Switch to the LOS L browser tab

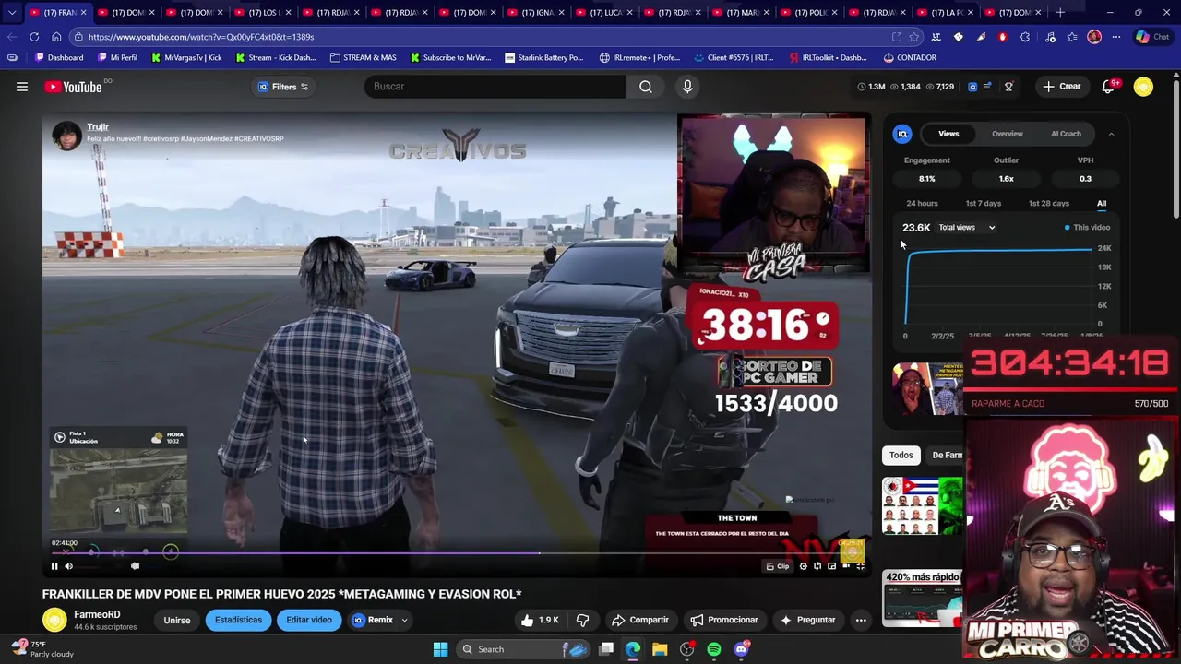click(264, 13)
